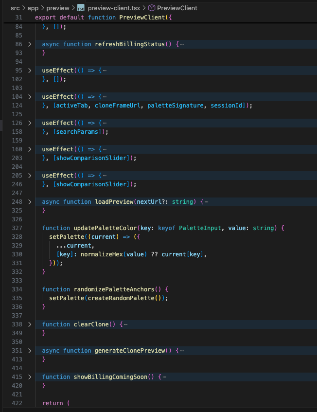Expand folded showBillingComingSoon function at line 415
317x412 pixels.
tap(30, 377)
